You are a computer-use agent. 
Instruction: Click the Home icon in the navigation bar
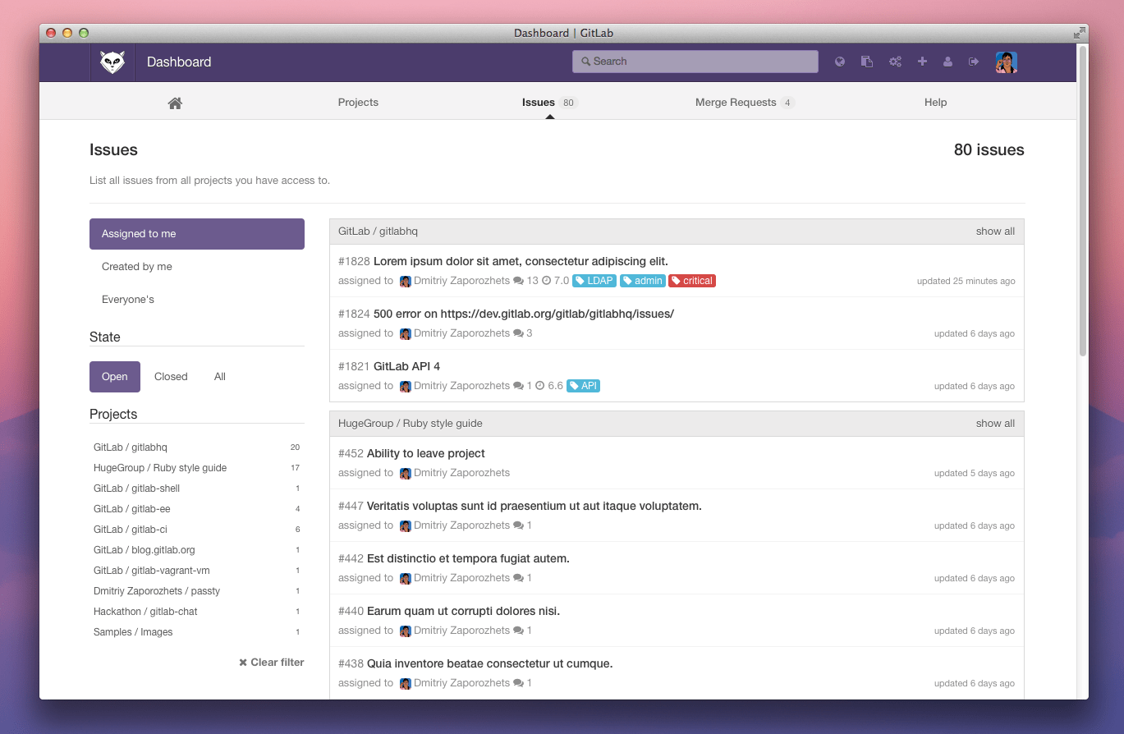click(x=175, y=102)
